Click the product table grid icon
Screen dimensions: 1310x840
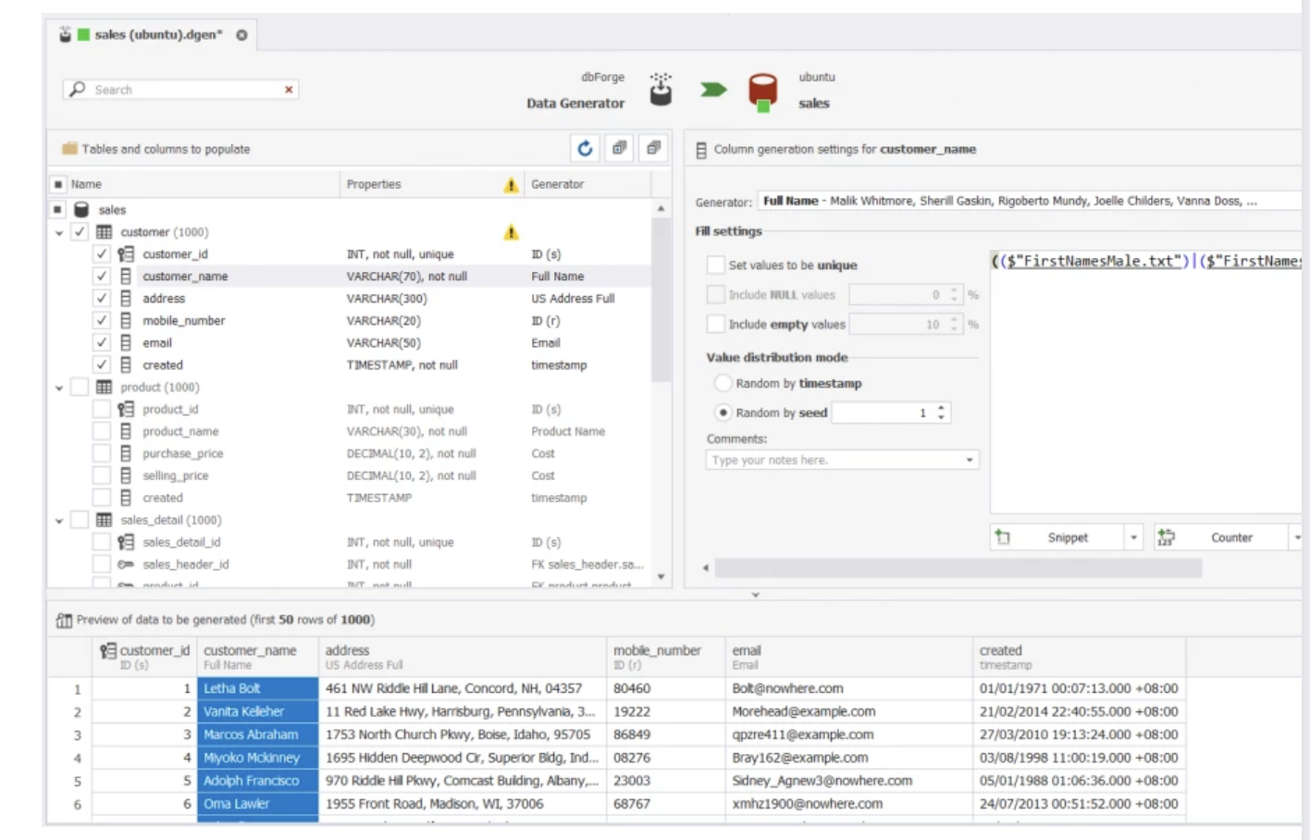click(104, 388)
